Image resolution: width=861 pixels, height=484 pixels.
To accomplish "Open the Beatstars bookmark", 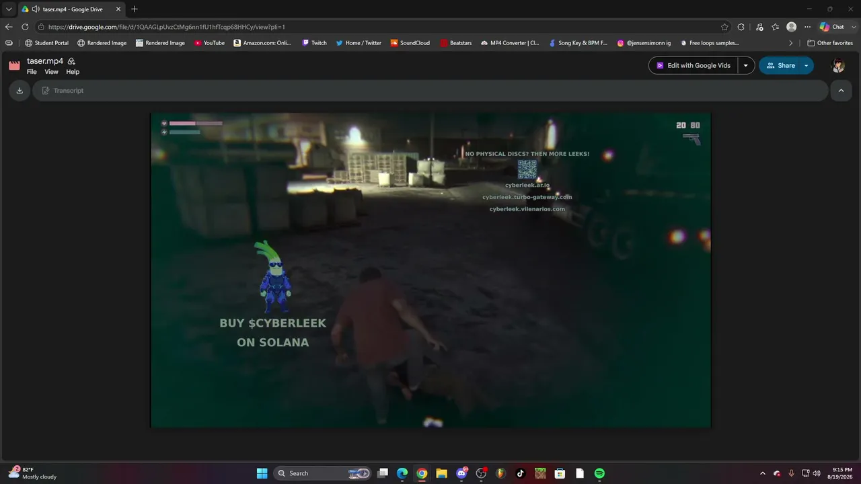I will click(x=456, y=43).
